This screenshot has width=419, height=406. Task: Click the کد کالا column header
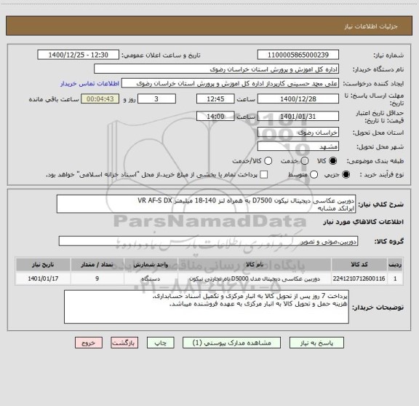click(x=359, y=265)
